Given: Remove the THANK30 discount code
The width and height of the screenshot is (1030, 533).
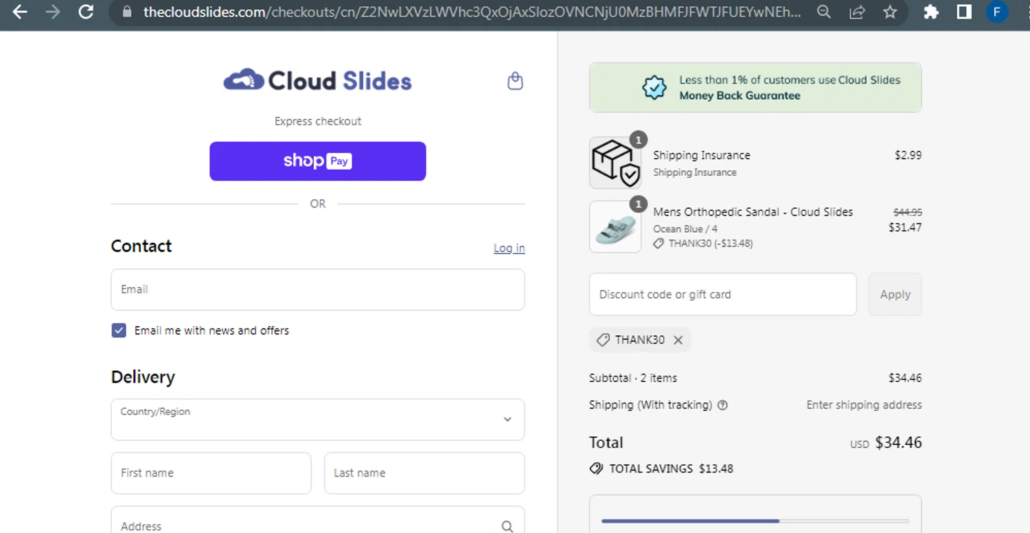Looking at the screenshot, I should 678,340.
